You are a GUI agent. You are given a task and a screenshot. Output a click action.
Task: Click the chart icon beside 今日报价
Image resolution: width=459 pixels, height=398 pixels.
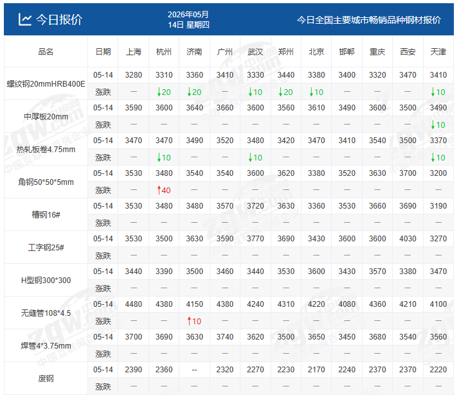click(24, 19)
